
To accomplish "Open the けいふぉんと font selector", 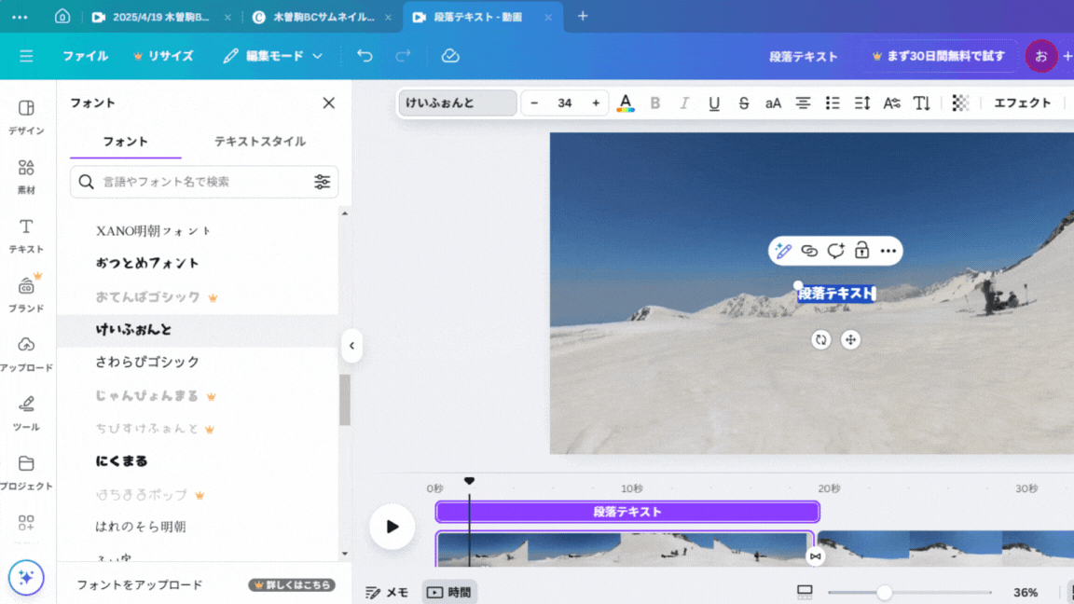I will [457, 103].
